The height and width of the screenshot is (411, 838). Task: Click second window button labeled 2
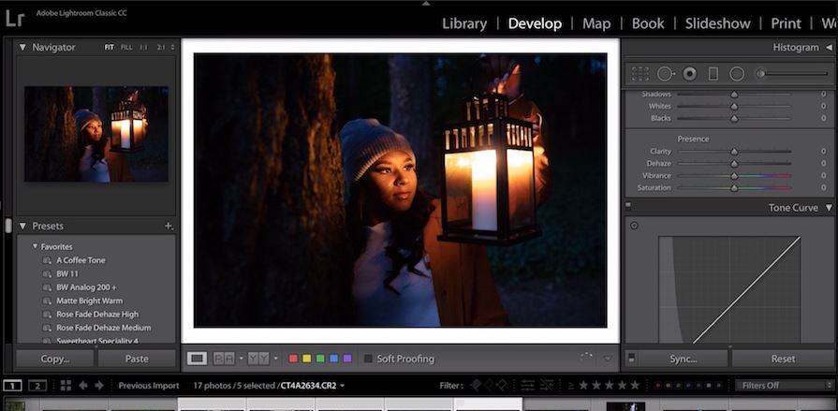[x=37, y=386]
